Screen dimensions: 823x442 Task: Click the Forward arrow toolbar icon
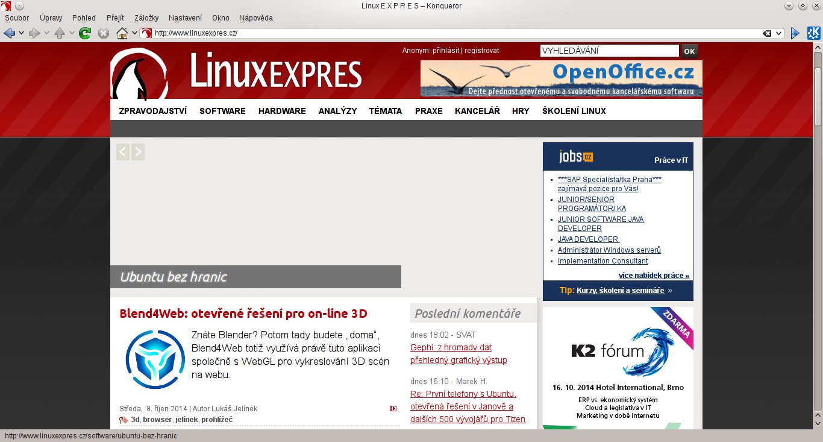[x=34, y=33]
